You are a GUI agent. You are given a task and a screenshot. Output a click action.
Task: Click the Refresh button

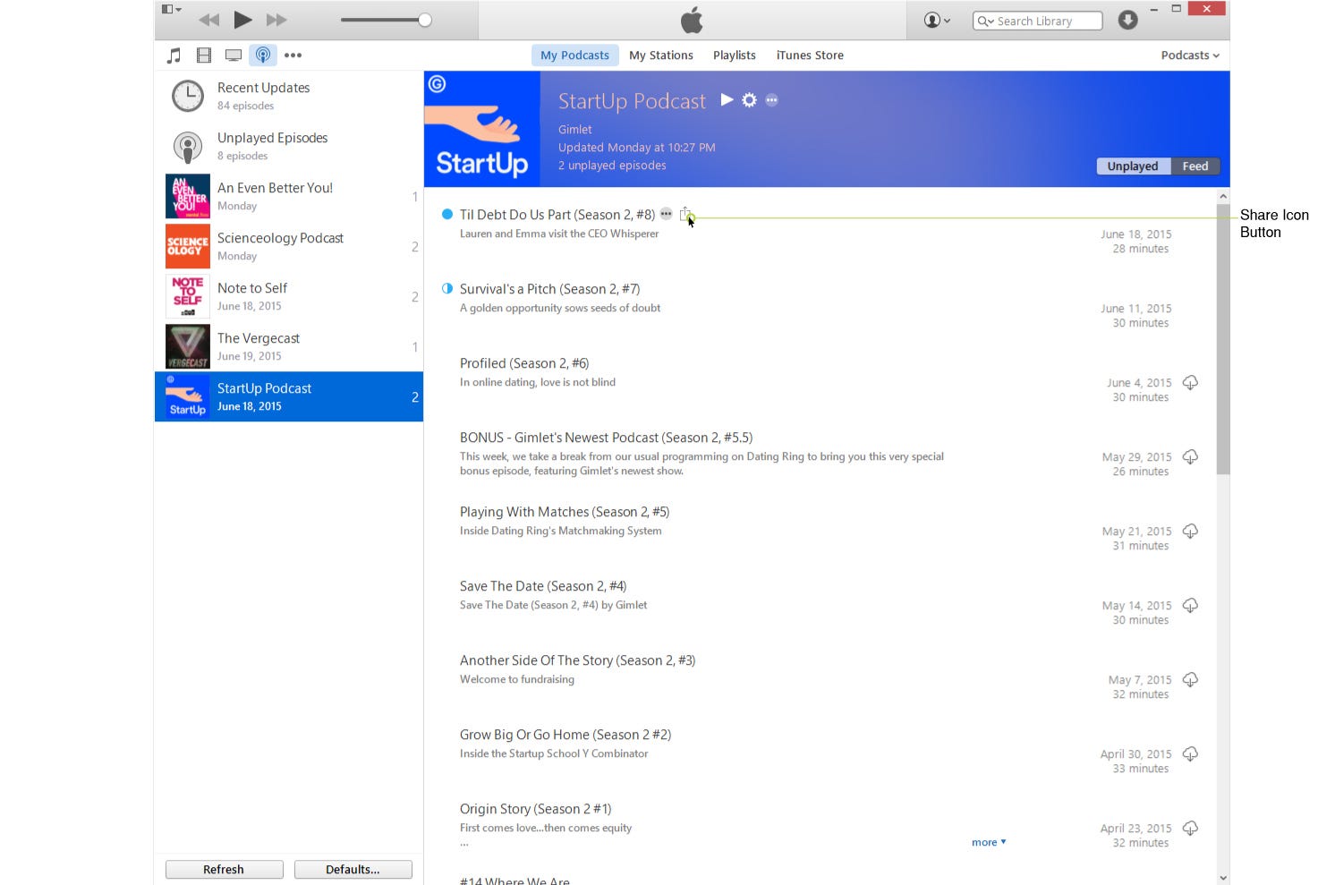point(224,869)
